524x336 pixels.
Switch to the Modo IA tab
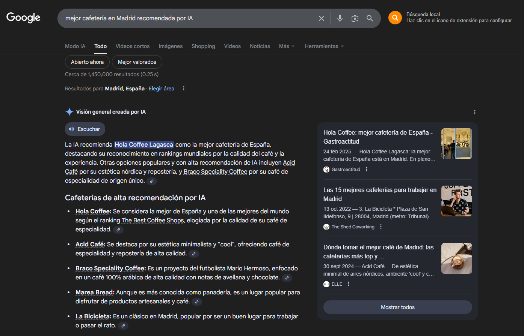pos(75,46)
